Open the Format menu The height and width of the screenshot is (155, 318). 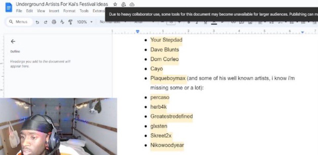click(x=69, y=11)
